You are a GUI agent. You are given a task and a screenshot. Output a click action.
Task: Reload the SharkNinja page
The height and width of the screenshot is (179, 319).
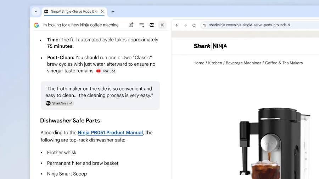pos(194,25)
